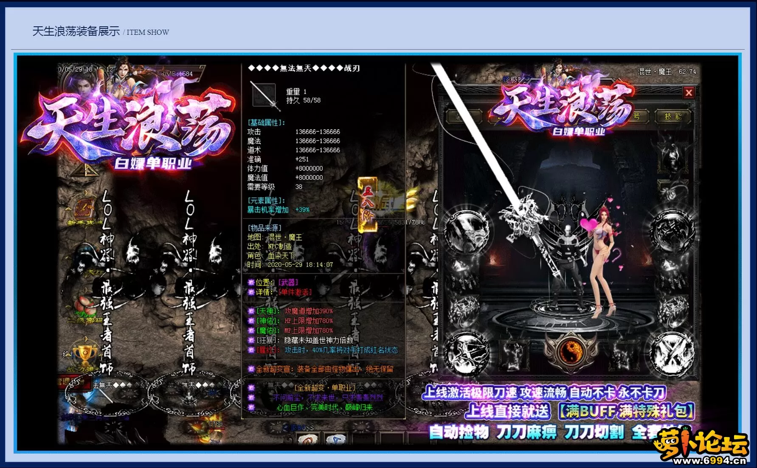The height and width of the screenshot is (468, 757).
Task: Click the 持久 58/58 durability text
Action: coord(303,101)
